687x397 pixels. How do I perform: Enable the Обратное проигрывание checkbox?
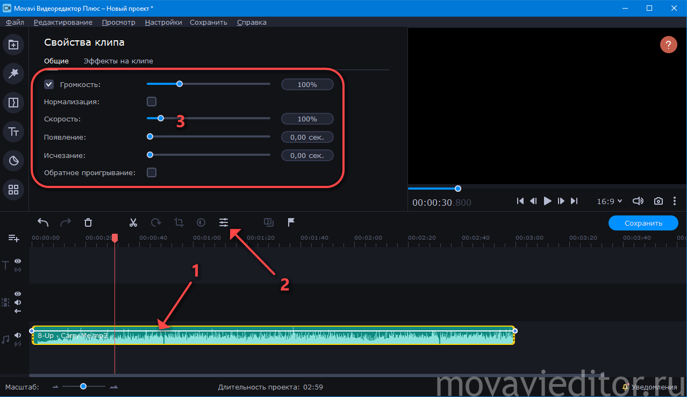click(152, 172)
